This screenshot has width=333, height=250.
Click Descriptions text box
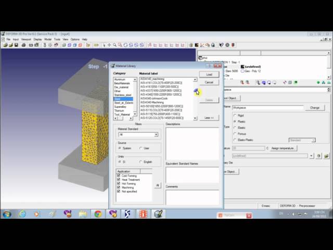pos(192,144)
